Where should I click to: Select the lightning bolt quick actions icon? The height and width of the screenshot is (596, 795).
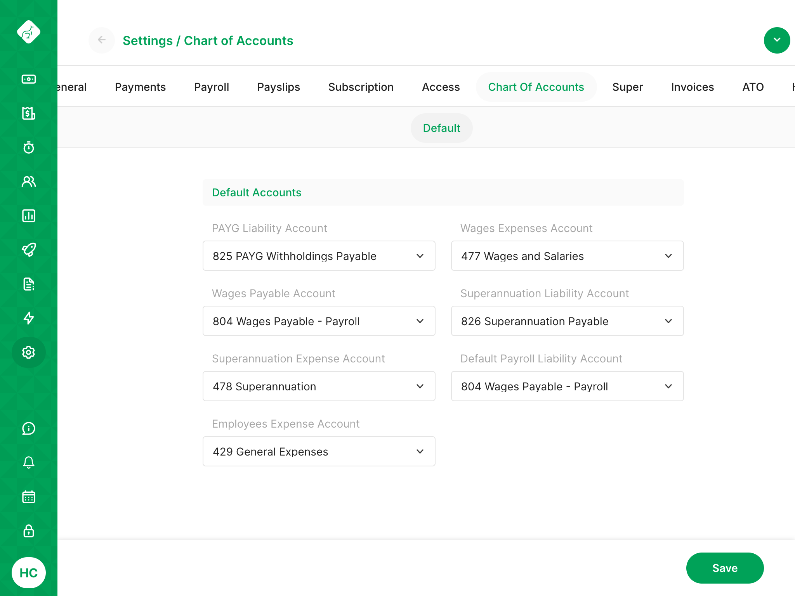(x=29, y=318)
